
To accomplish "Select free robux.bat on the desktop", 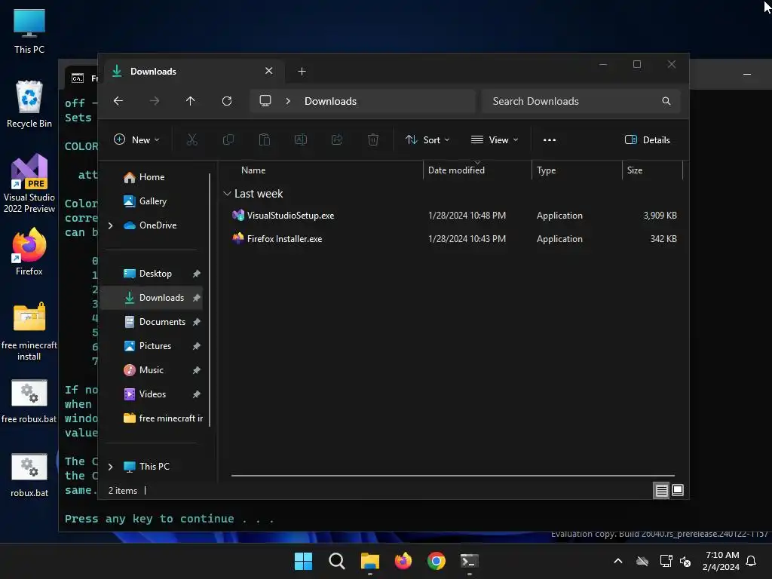I will coord(29,401).
